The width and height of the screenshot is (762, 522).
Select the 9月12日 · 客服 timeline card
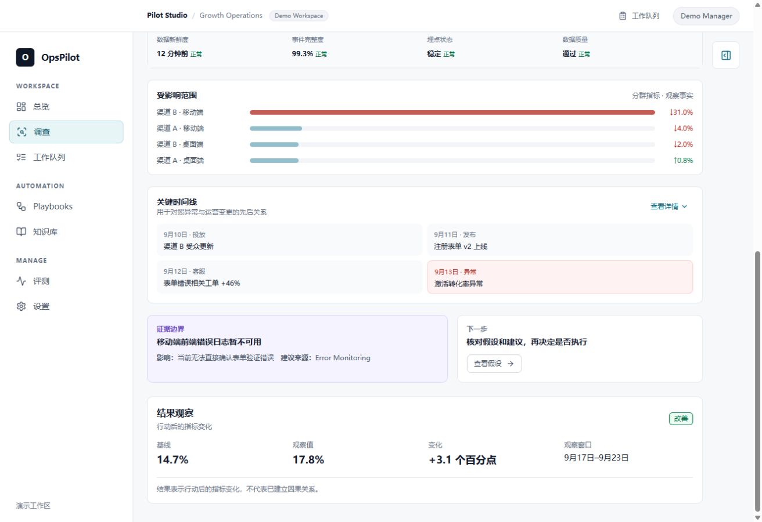click(289, 277)
